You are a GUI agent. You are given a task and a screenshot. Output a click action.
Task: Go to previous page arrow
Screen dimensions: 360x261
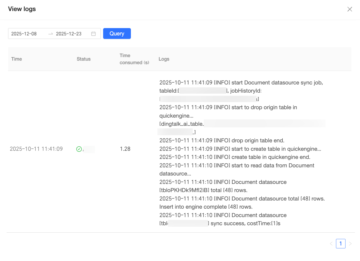(331, 244)
